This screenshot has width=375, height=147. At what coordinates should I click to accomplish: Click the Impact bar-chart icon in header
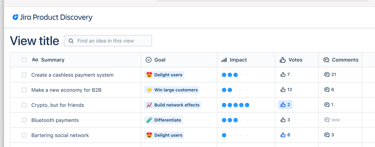[224, 60]
